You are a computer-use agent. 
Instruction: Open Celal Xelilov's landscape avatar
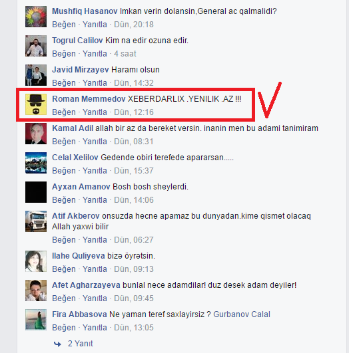[x=36, y=163]
